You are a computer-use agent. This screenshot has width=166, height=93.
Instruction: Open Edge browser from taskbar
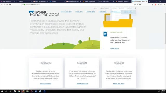[44, 91]
